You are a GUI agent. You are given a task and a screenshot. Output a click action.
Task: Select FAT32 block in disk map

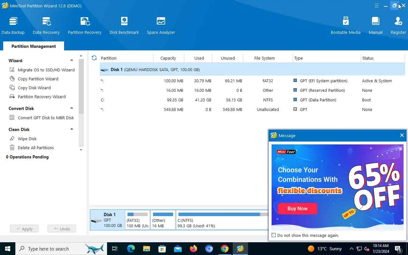pos(137,220)
